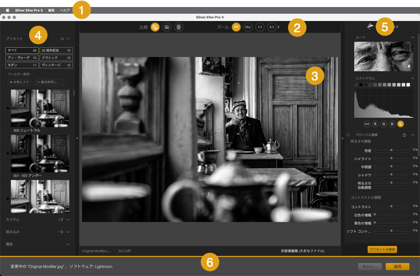Open the Apple menu

[7, 10]
